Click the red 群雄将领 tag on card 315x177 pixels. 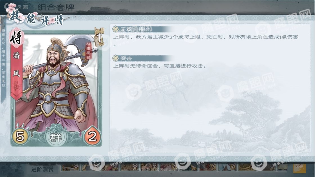[88, 51]
